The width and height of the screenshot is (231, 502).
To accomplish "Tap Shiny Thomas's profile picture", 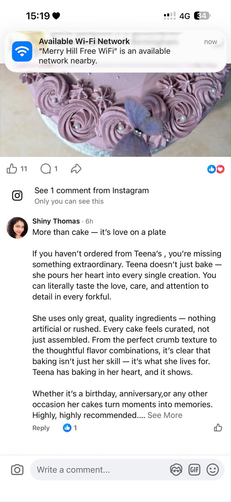I will click(x=17, y=228).
